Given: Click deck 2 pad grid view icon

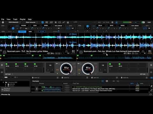Looking at the screenshot, I should click(x=151, y=65).
